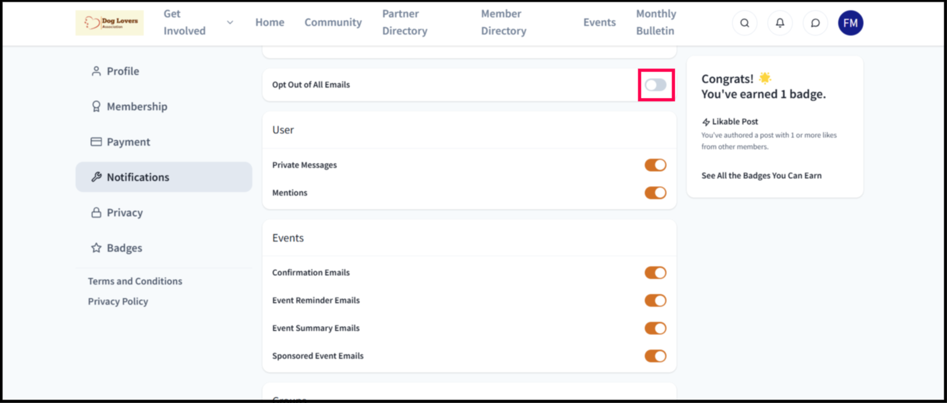Click See All the Badges You Can Earn
This screenshot has width=947, height=403.
(x=761, y=176)
